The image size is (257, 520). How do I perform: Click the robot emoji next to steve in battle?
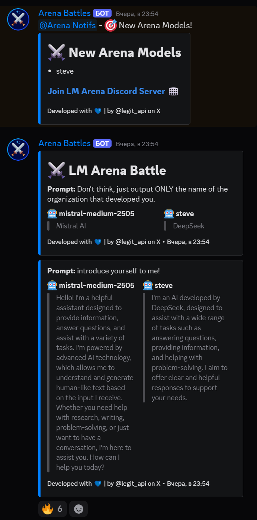click(169, 214)
